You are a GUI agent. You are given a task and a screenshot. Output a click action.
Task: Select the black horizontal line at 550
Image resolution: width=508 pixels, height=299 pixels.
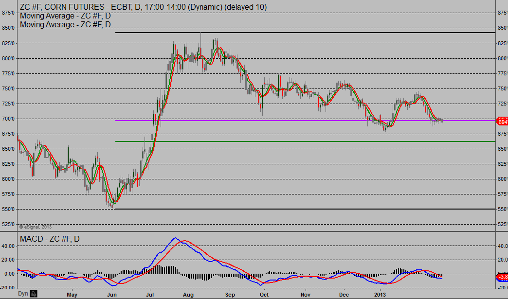(x=292, y=209)
